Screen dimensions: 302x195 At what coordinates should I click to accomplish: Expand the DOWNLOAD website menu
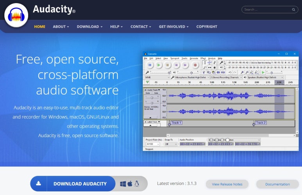[x=89, y=27]
